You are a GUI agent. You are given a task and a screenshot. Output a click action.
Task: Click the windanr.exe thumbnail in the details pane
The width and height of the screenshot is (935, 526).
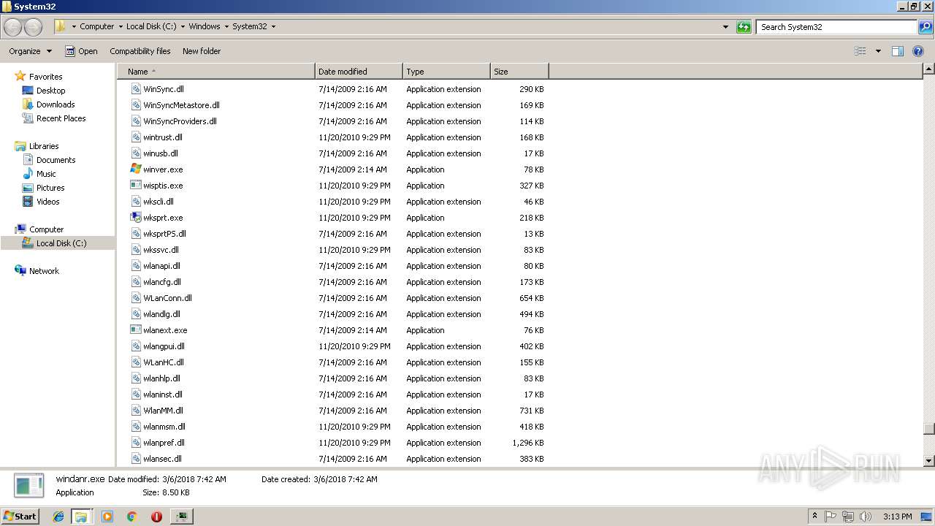29,485
